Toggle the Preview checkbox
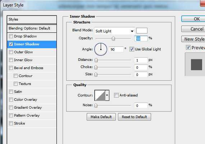 (x=188, y=48)
